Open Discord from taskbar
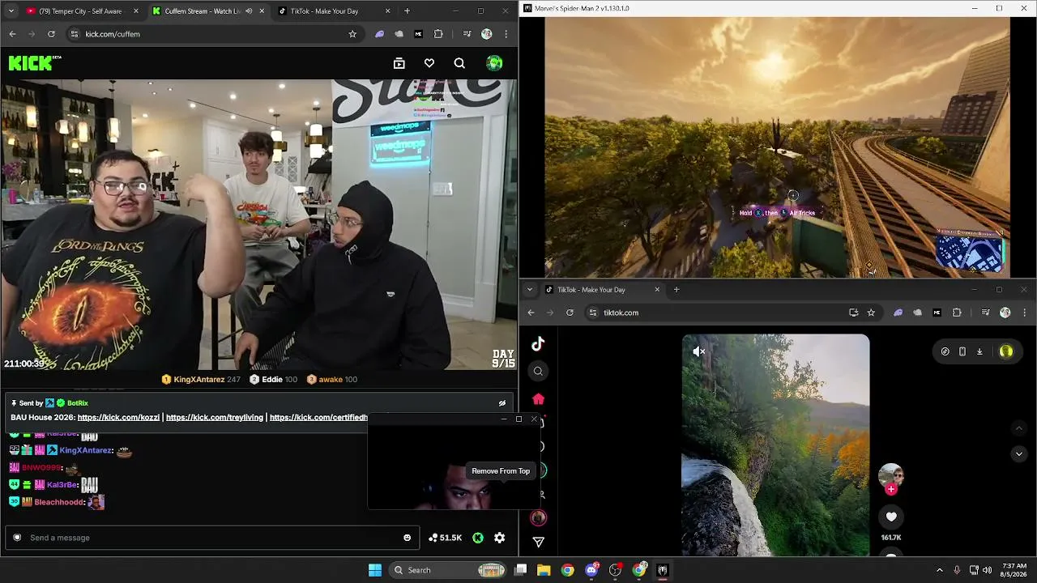This screenshot has height=583, width=1037. 591,570
